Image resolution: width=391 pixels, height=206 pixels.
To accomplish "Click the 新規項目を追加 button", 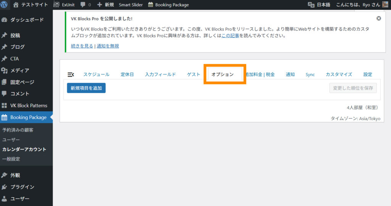I will [86, 88].
